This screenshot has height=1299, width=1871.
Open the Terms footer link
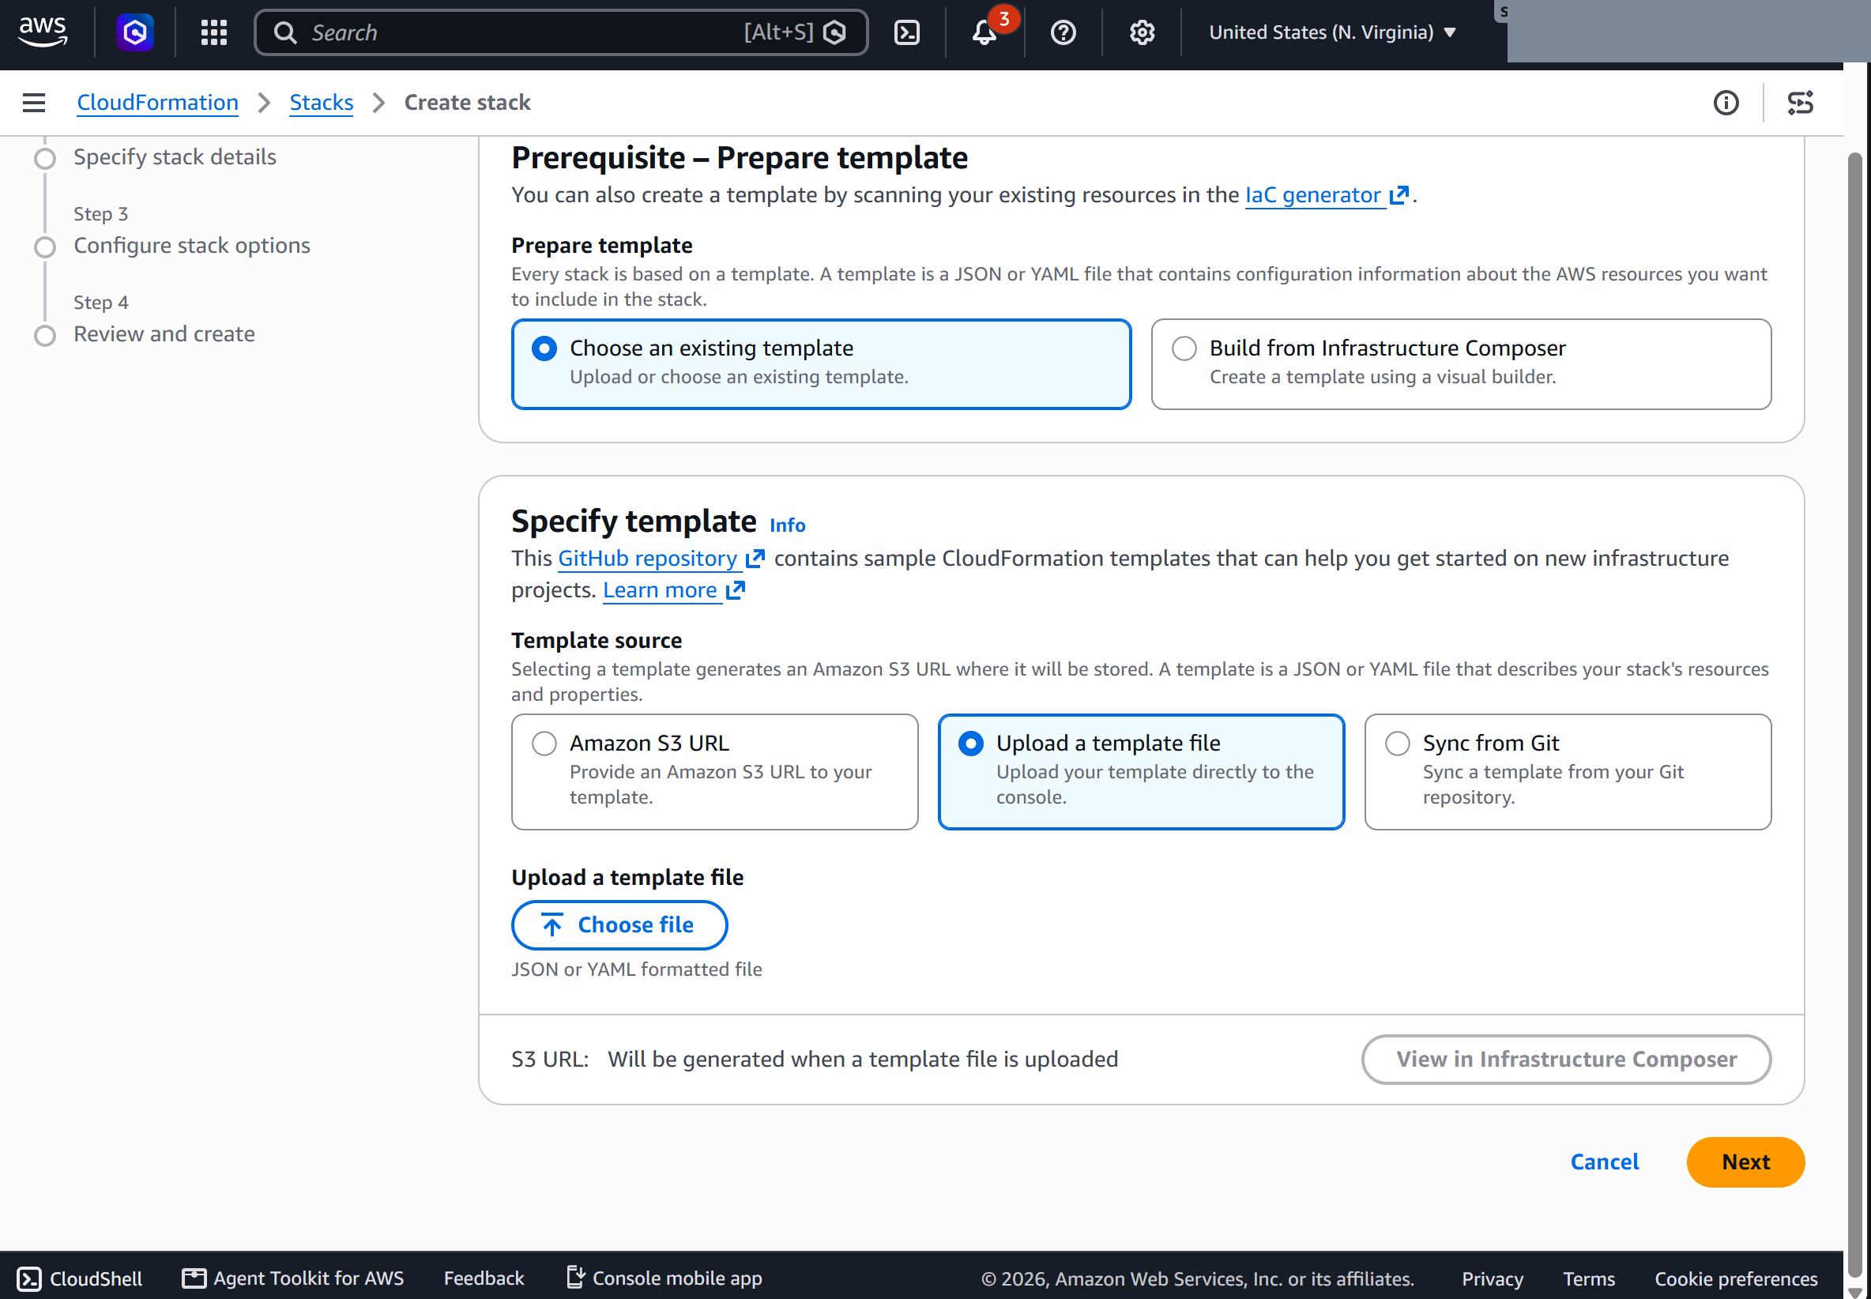(1588, 1278)
